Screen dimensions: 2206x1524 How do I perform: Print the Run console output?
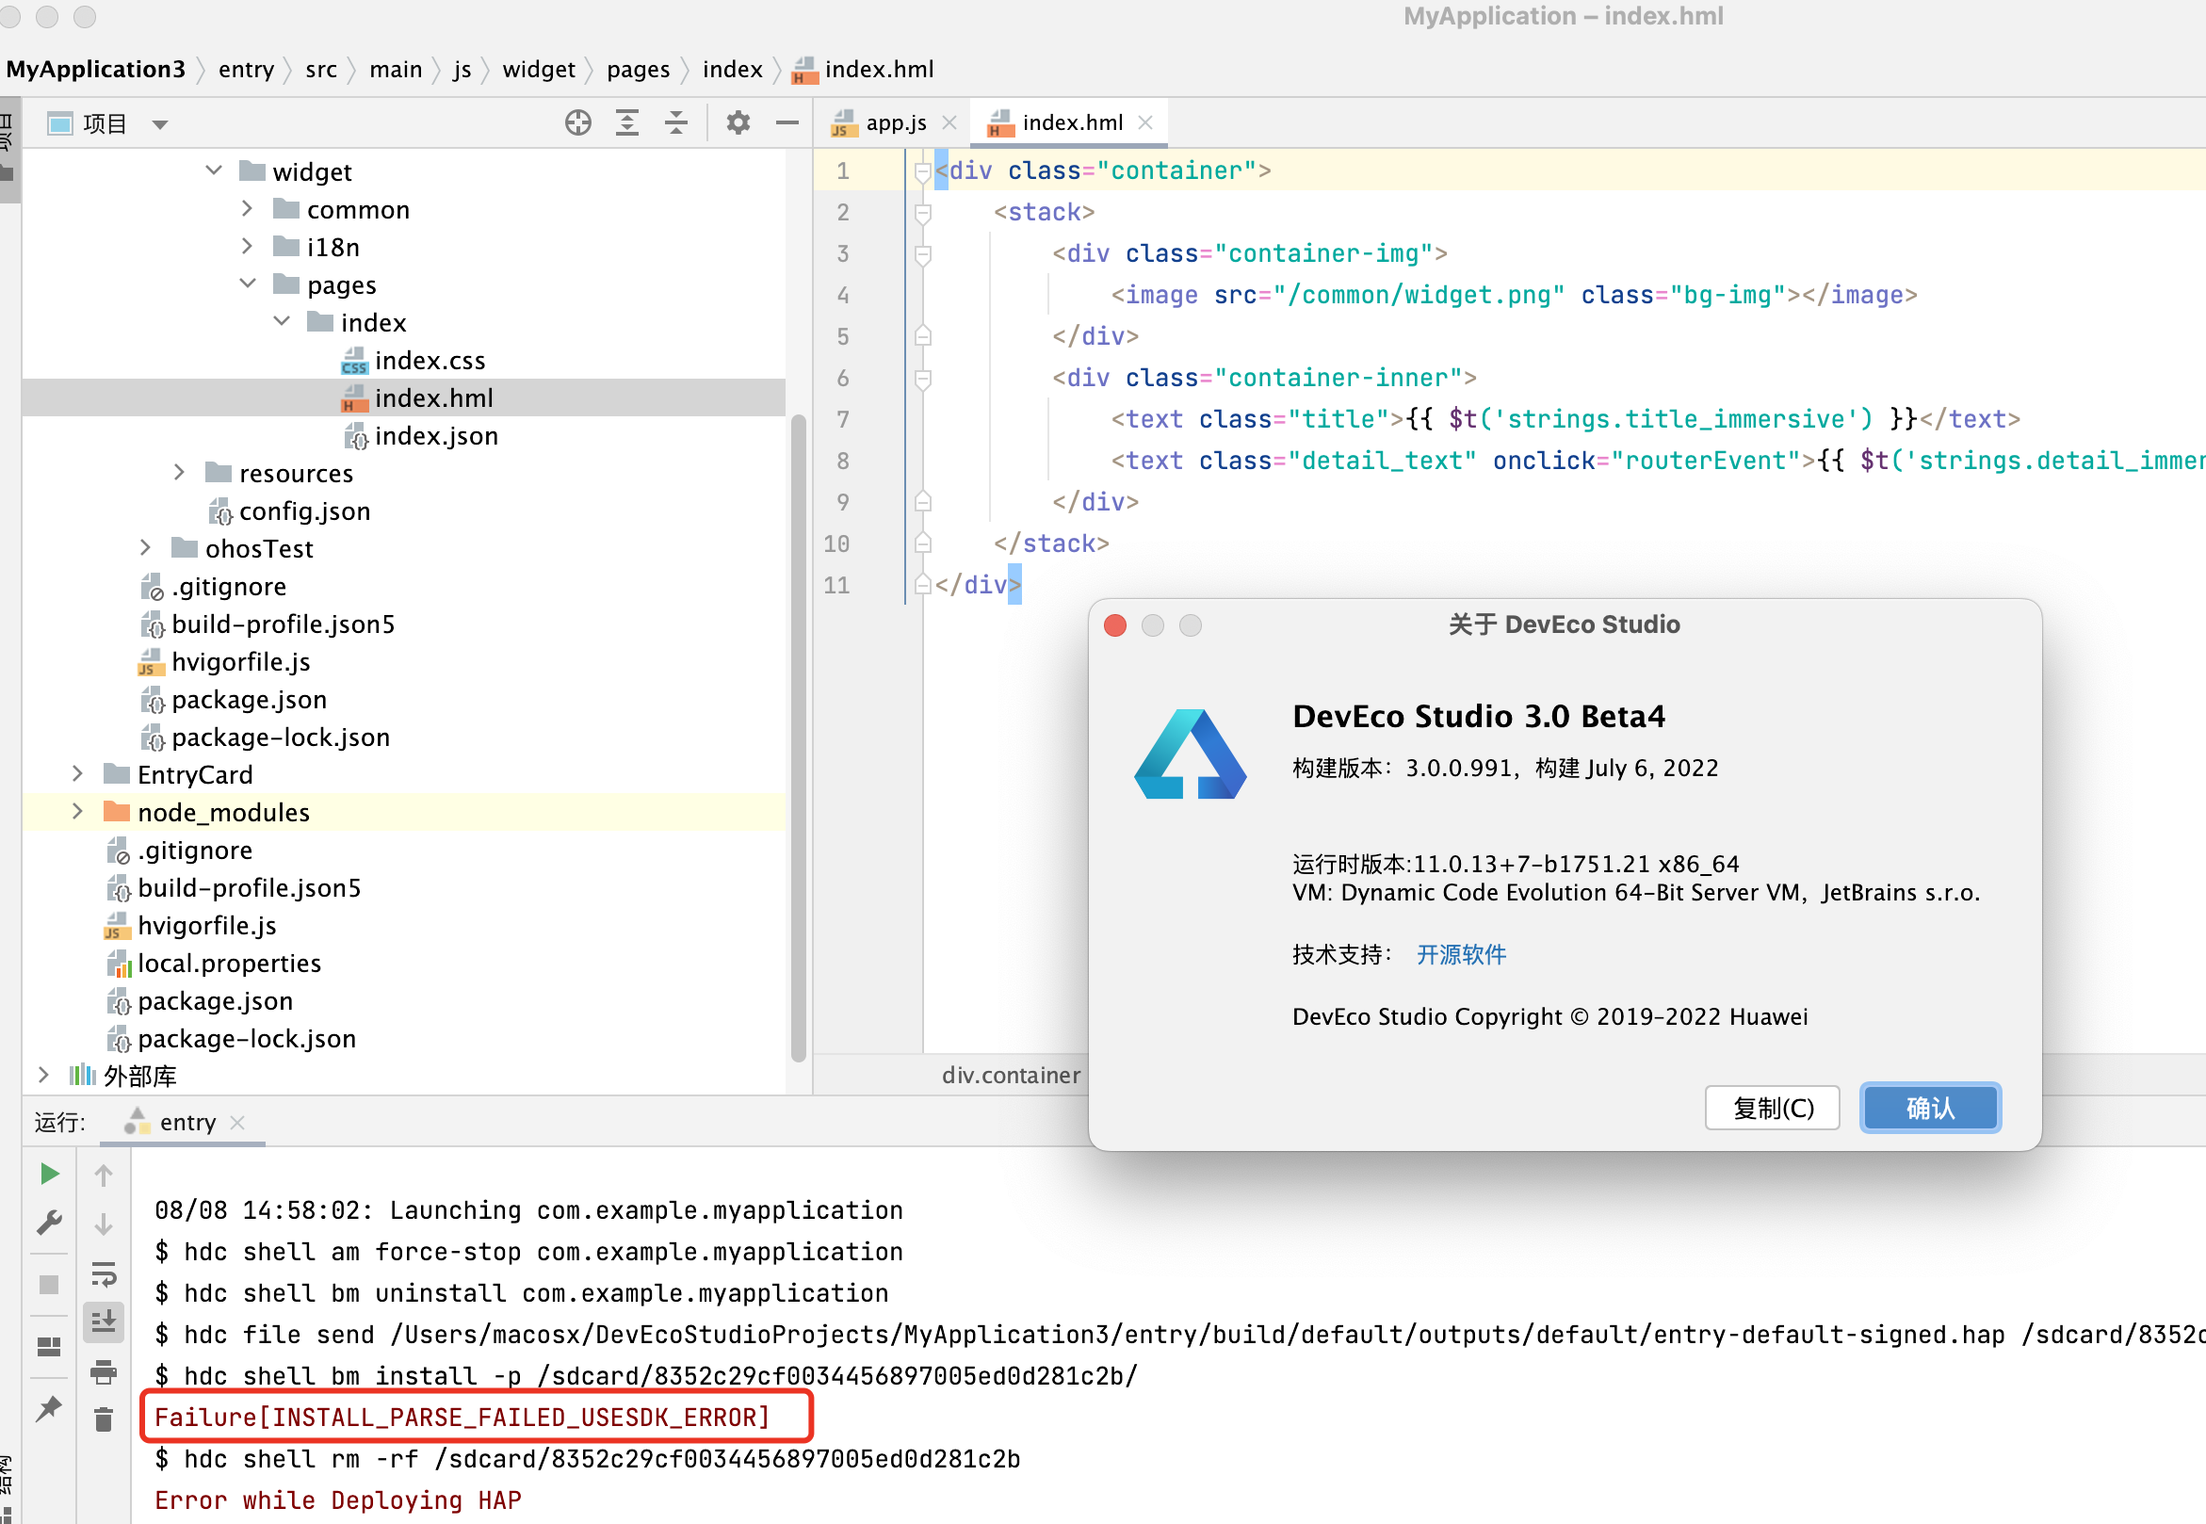pyautogui.click(x=105, y=1372)
